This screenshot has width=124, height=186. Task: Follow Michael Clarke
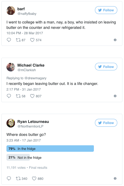(x=106, y=67)
